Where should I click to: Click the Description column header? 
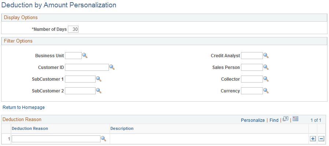[x=122, y=128]
